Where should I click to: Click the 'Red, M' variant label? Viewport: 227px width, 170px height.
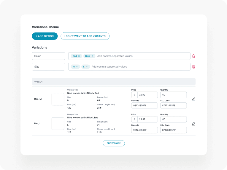pyautogui.click(x=38, y=99)
